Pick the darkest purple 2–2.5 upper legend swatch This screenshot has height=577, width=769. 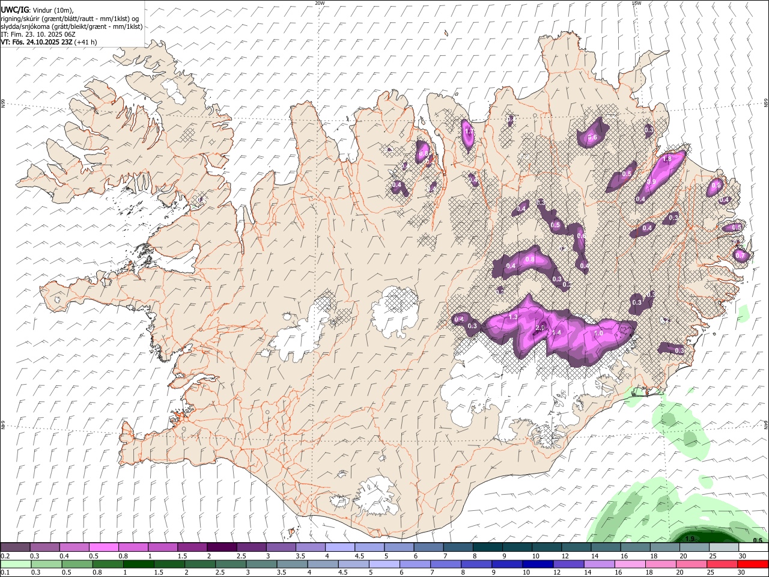pyautogui.click(x=221, y=548)
